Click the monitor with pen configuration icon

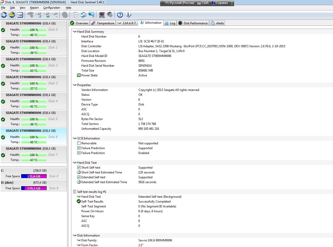tap(101, 15)
